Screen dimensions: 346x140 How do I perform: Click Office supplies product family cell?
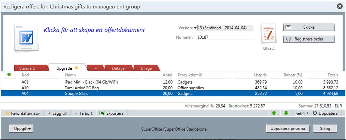click(x=190, y=88)
